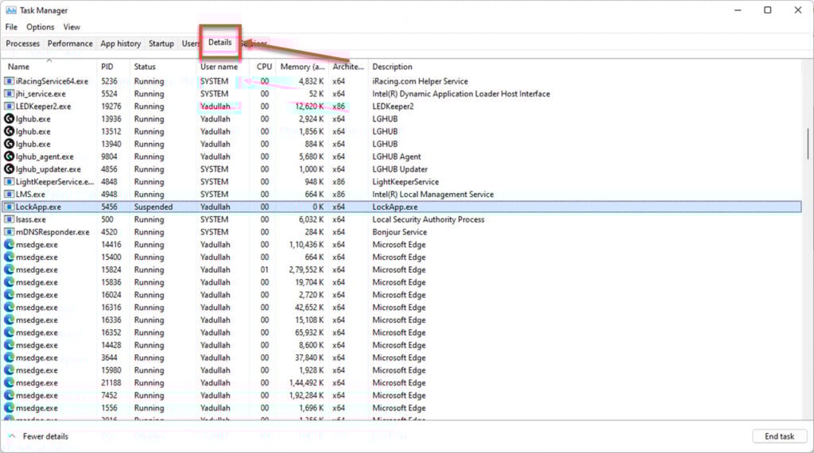Click the lsass.exe process icon

coord(9,219)
